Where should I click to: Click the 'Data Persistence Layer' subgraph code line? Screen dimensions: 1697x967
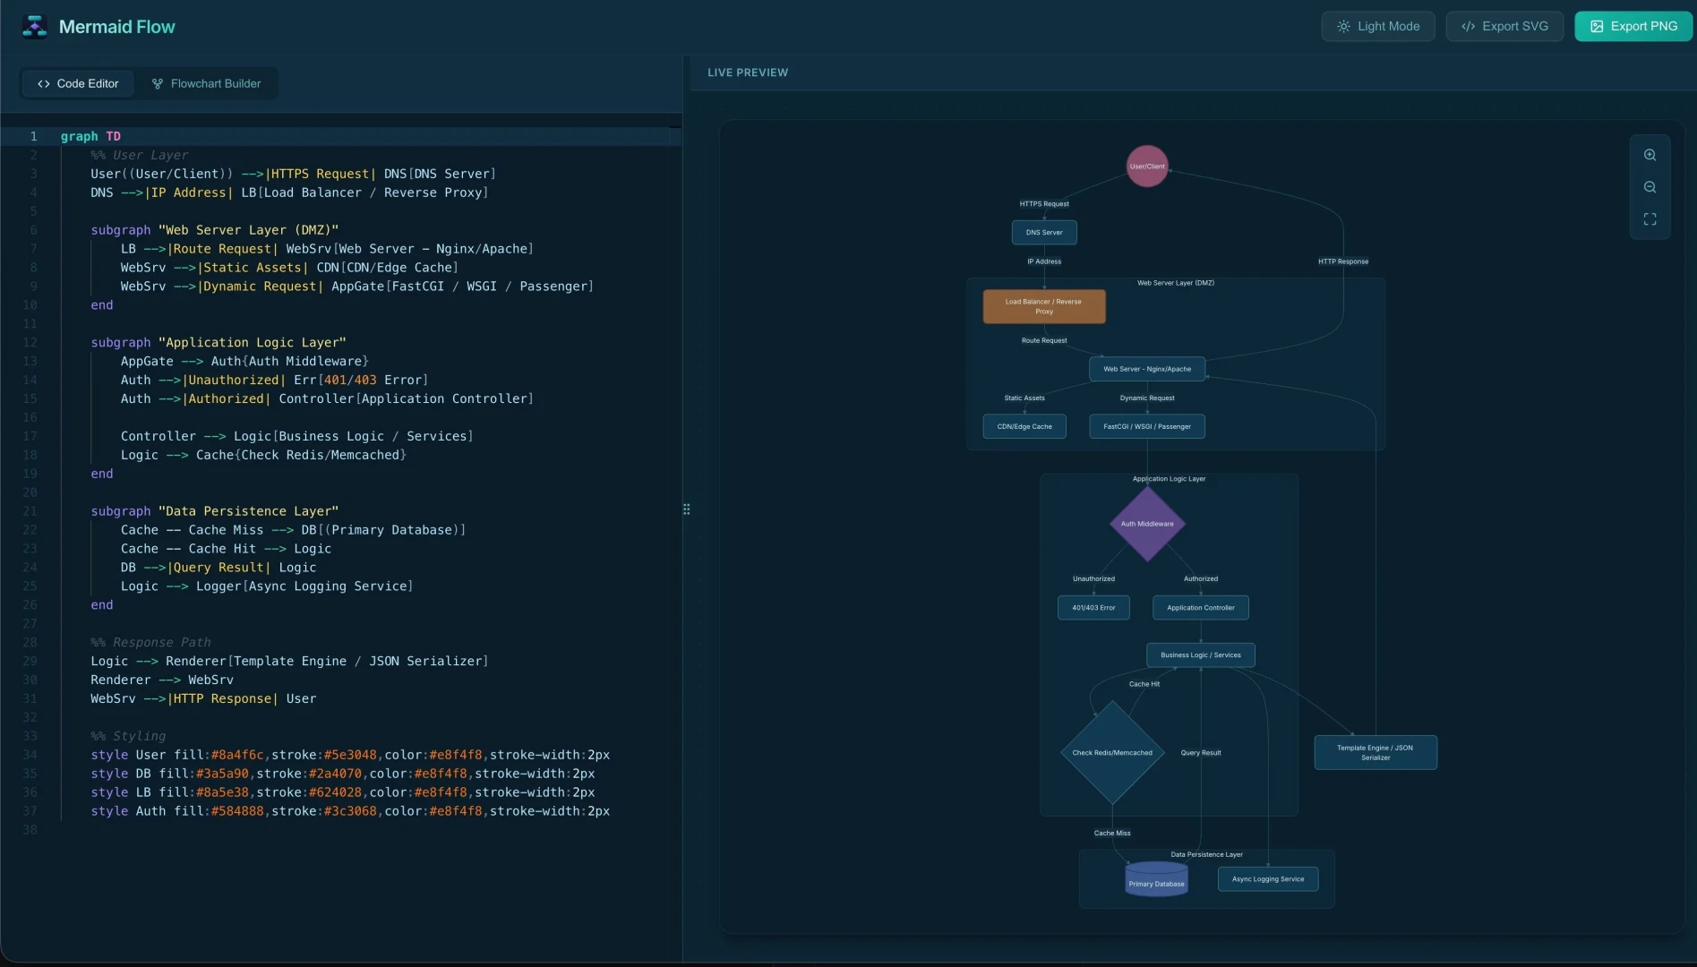(215, 511)
